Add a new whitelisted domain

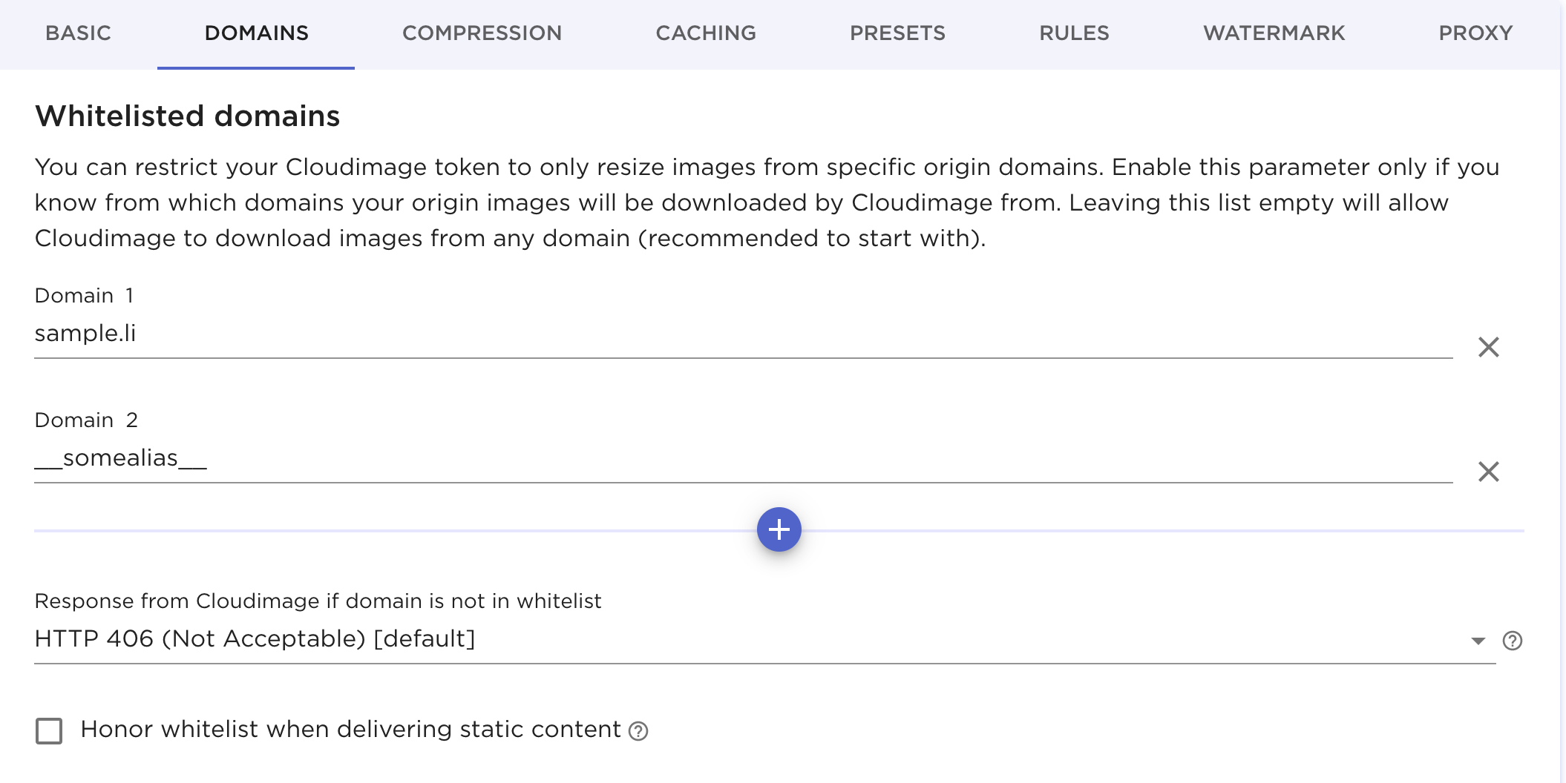[779, 529]
